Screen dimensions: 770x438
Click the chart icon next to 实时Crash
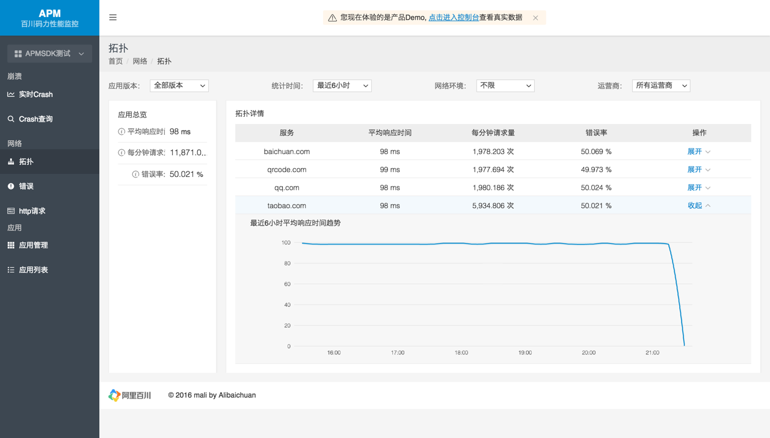tap(11, 94)
